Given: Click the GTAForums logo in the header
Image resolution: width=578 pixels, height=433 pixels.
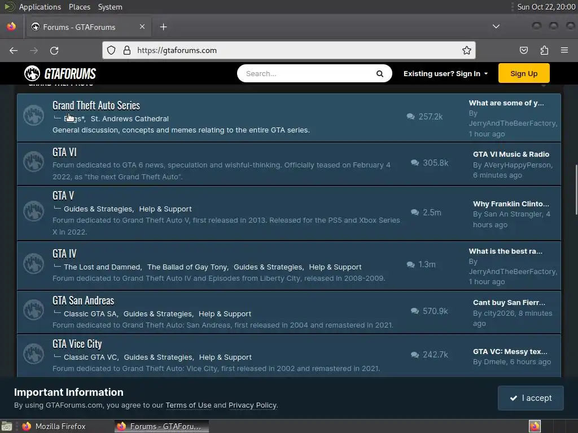Looking at the screenshot, I should 60,74.
